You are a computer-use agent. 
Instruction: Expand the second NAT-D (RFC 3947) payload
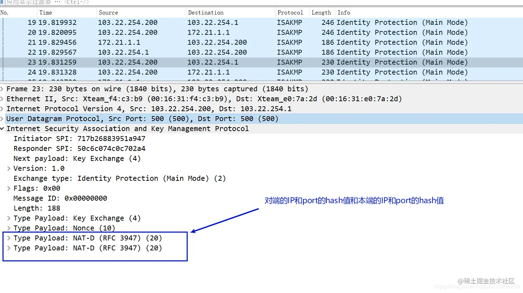[9, 248]
